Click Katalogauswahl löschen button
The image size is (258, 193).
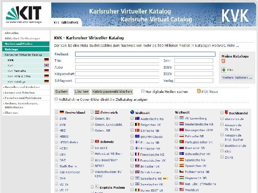[112, 91]
